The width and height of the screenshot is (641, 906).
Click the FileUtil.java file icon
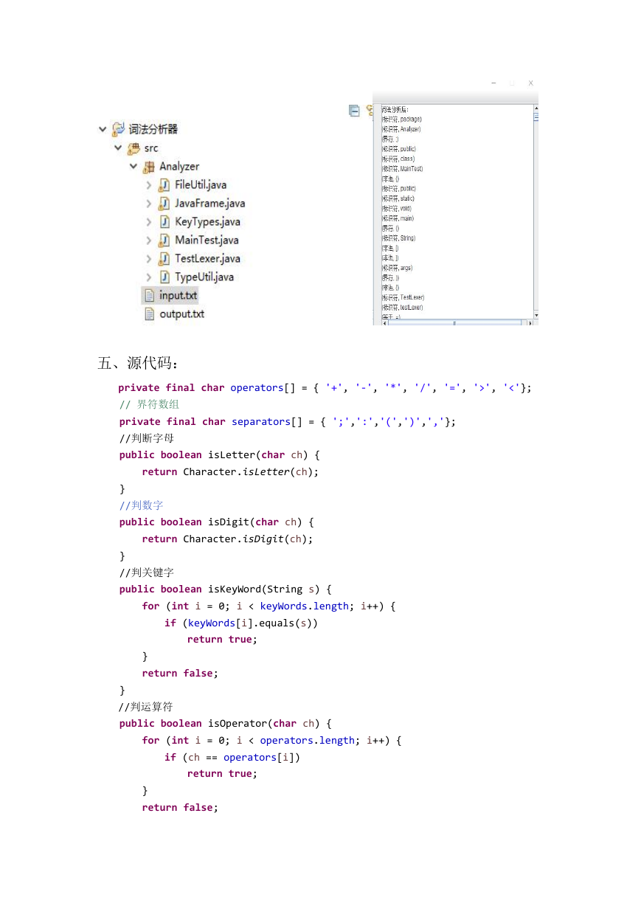[164, 185]
